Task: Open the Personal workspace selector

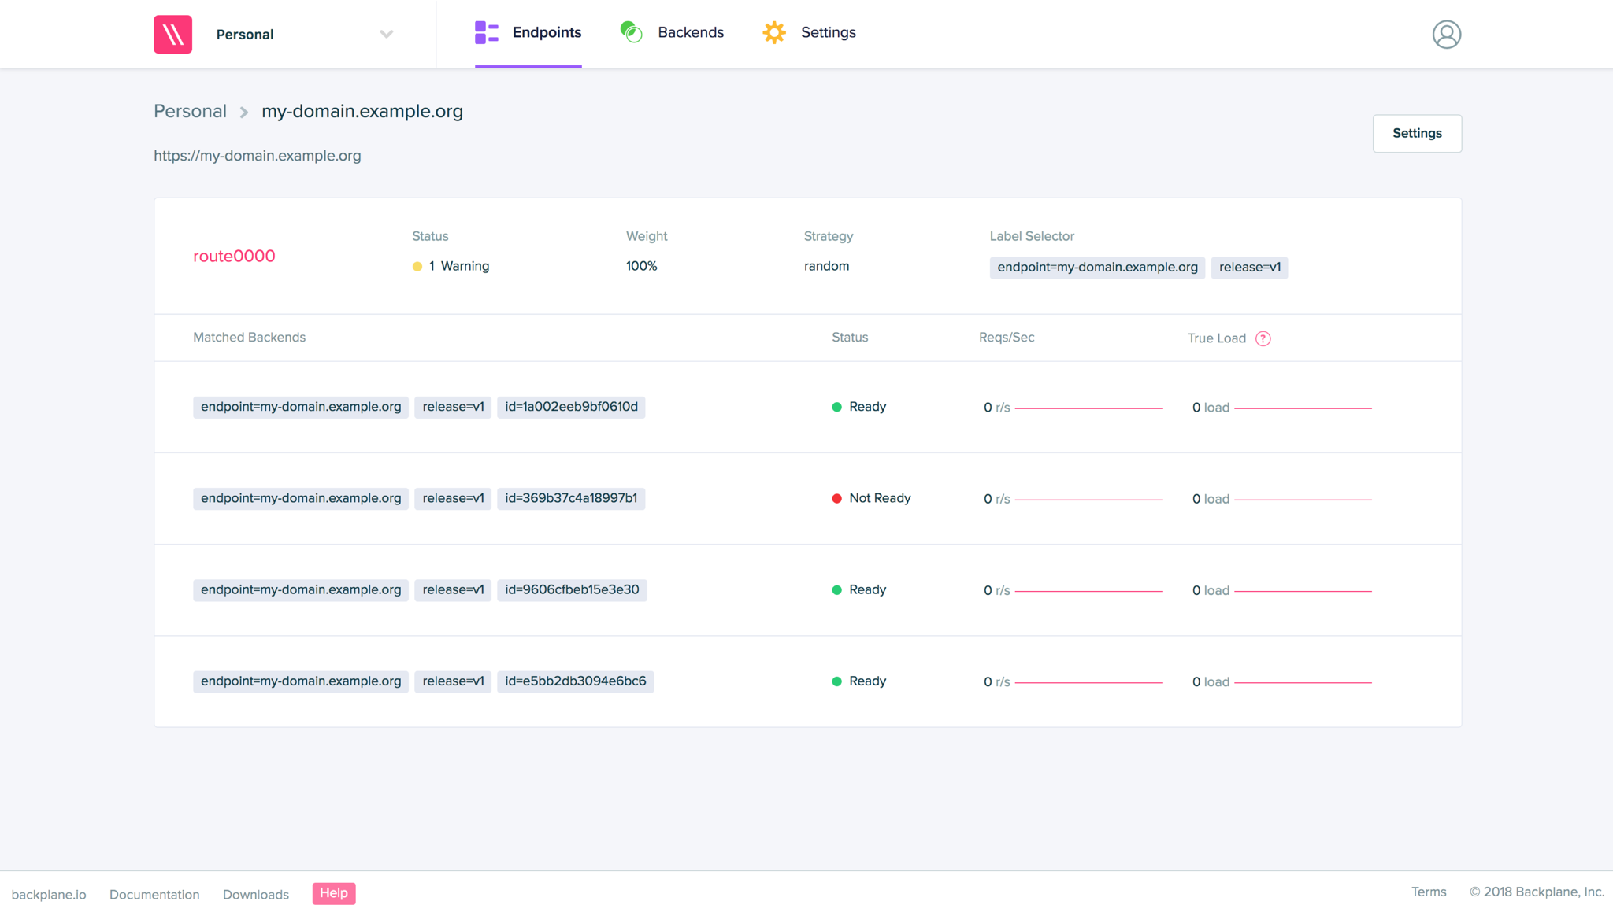Action: pyautogui.click(x=245, y=35)
